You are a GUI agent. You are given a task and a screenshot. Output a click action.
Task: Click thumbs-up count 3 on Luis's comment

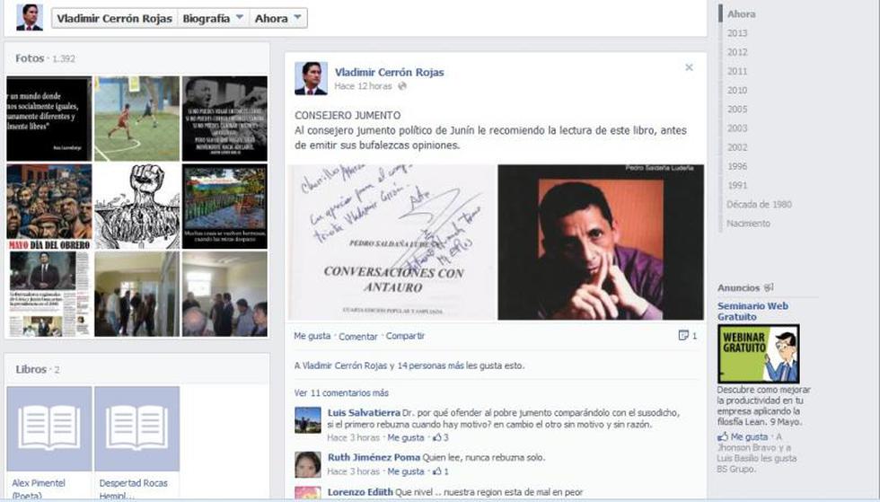[x=441, y=437]
